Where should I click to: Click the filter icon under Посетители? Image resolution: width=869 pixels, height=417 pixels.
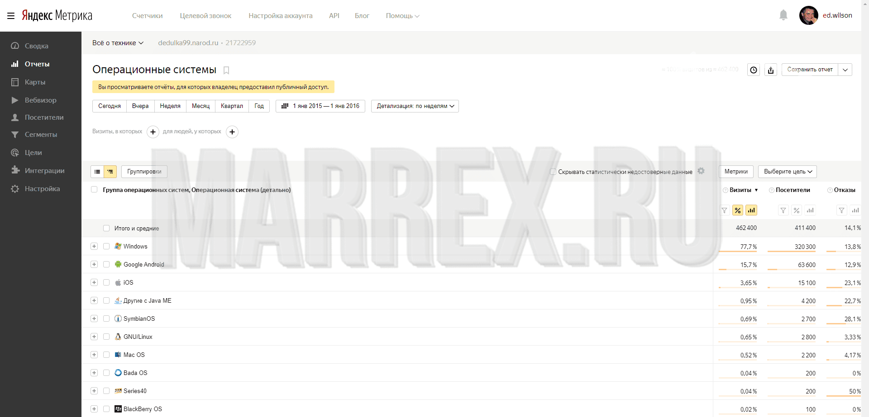coord(783,211)
